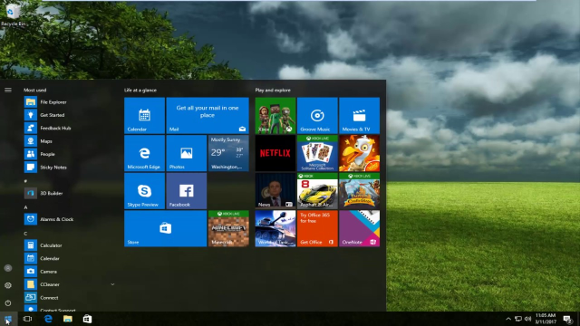Show hidden system tray icons

pyautogui.click(x=508, y=319)
